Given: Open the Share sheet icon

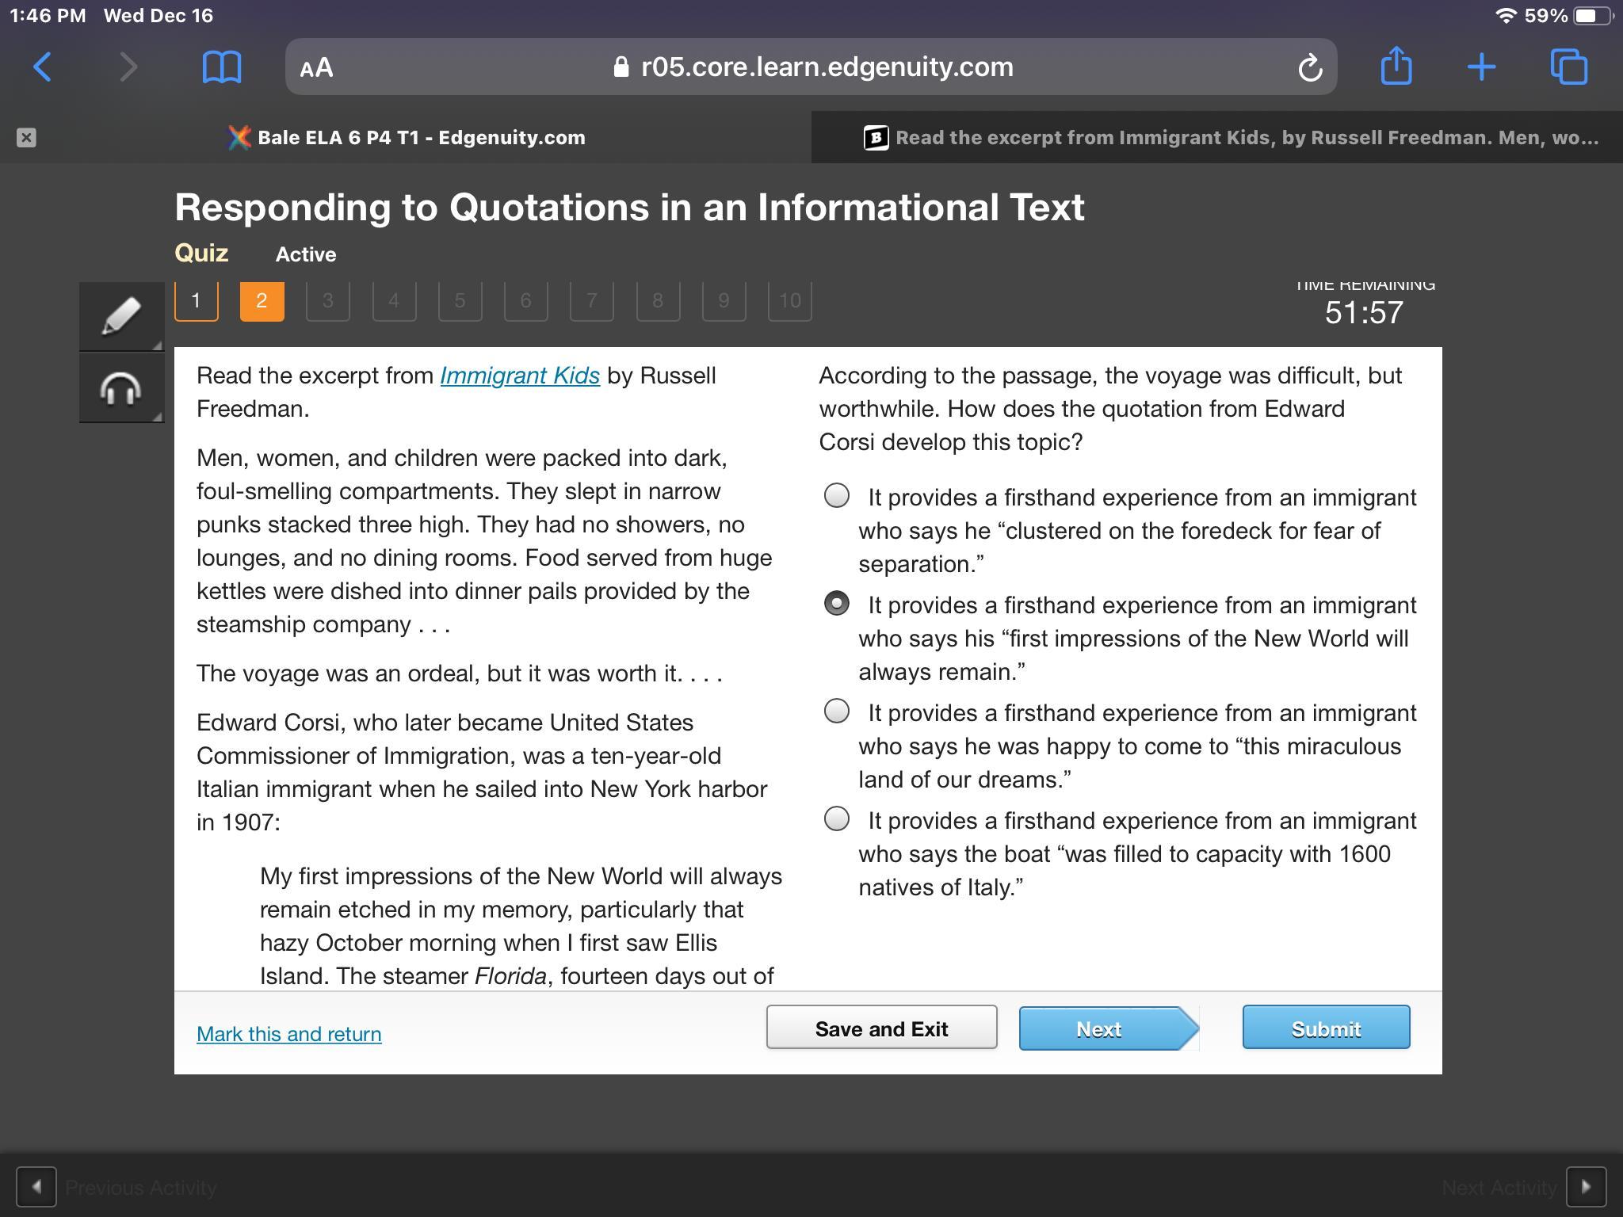Looking at the screenshot, I should (x=1396, y=66).
